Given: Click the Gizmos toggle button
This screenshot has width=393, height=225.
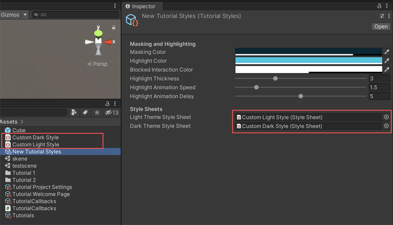Looking at the screenshot, I should click(x=10, y=15).
